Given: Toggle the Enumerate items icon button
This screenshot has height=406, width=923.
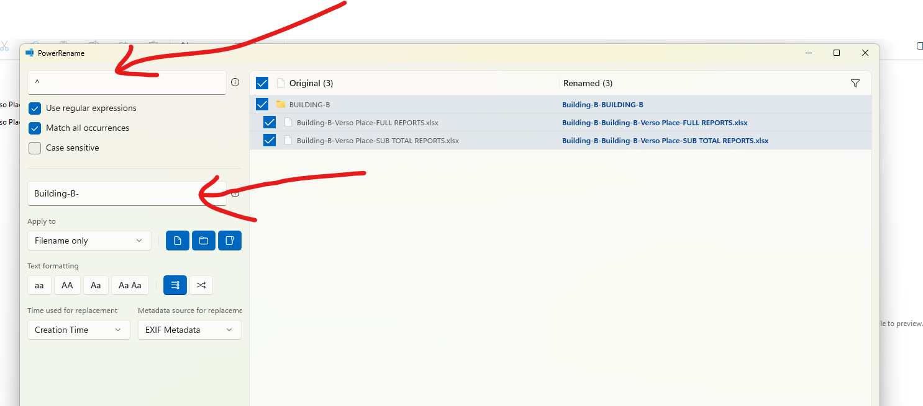Looking at the screenshot, I should coord(175,285).
